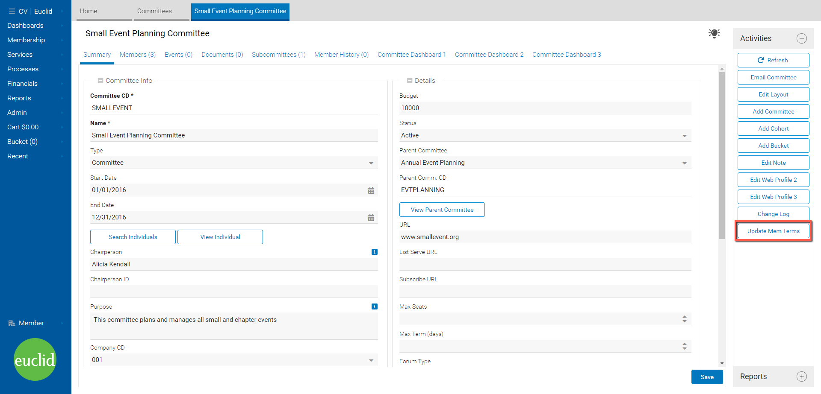Open the Documents (0) tab
Screen dimensions: 821x394
222,55
